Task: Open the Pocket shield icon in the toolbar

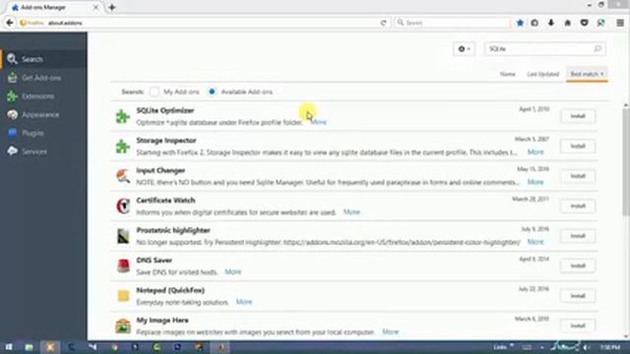Action: [x=584, y=23]
